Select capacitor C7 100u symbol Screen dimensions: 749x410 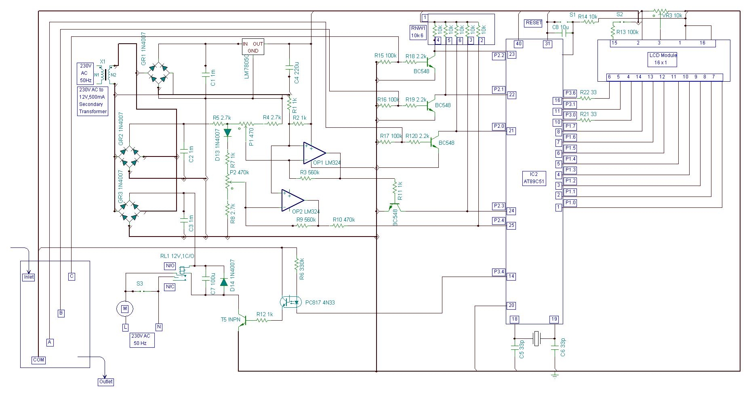tap(205, 279)
